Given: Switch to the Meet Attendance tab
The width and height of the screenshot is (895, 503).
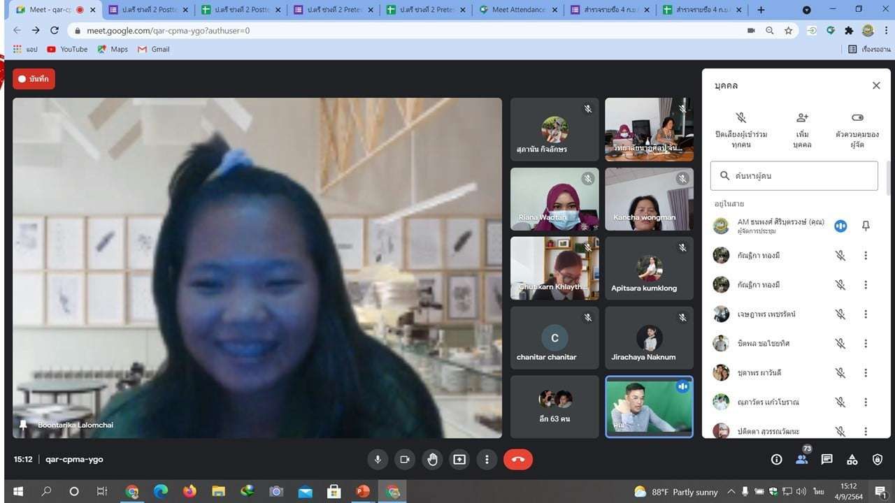Looking at the screenshot, I should (518, 10).
